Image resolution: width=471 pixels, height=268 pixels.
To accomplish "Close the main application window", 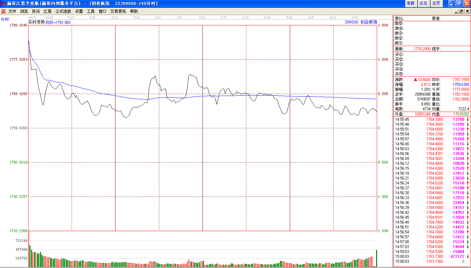I will point(466,3).
